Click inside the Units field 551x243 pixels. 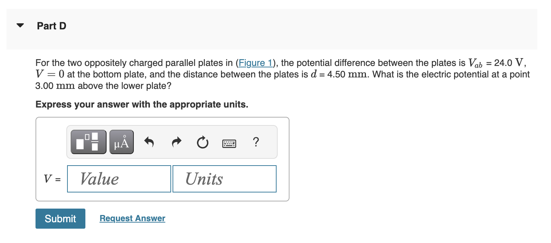click(x=225, y=178)
